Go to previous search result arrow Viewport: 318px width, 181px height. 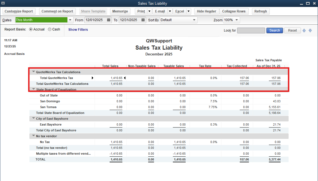304,30
